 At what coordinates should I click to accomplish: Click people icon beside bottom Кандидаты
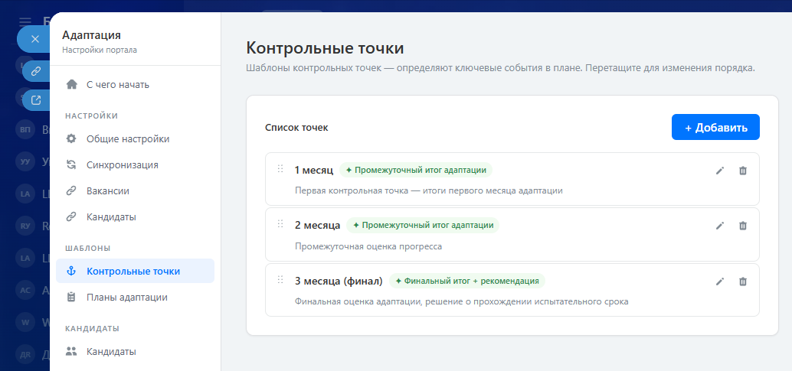point(72,351)
